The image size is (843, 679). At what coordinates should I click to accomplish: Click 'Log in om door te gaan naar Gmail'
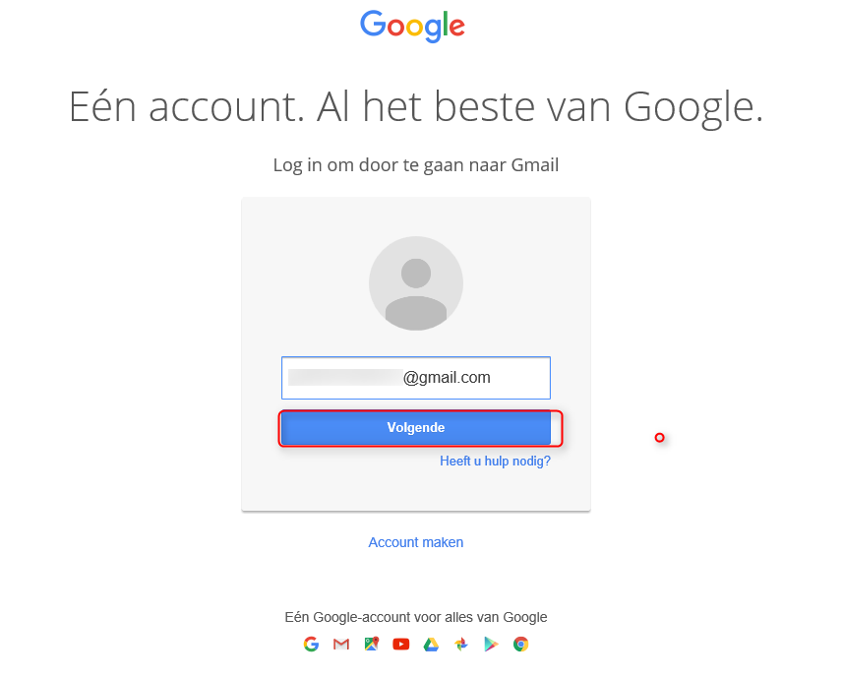(x=415, y=165)
